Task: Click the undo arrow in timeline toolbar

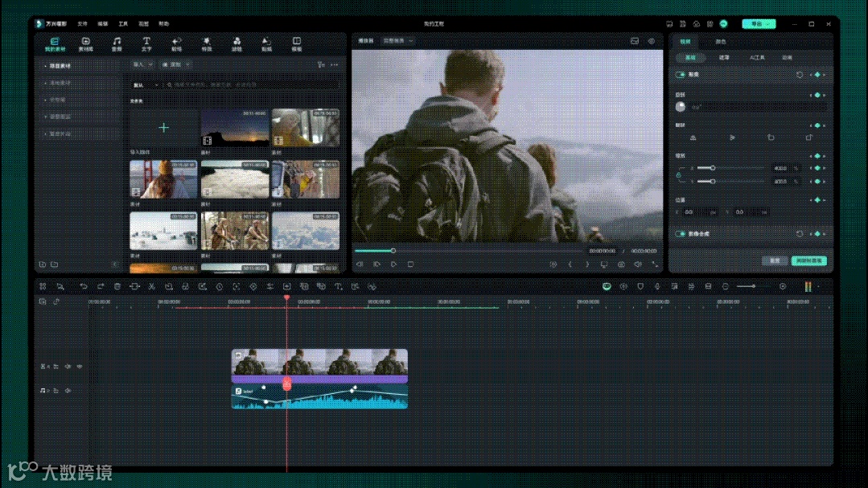Action: click(x=84, y=286)
